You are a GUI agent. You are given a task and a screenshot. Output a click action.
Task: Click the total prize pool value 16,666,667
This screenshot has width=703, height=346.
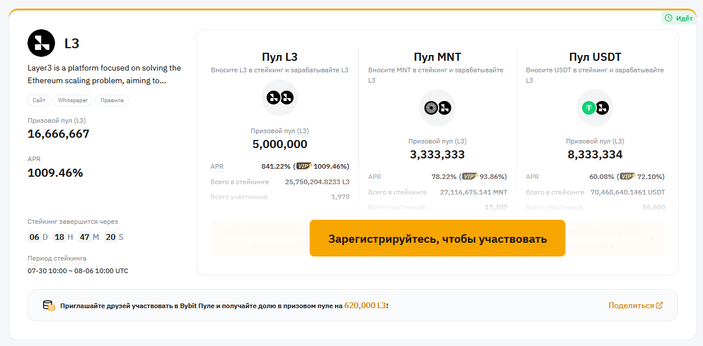(58, 134)
